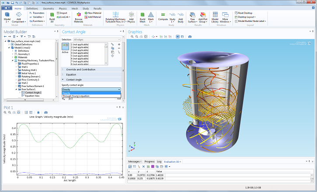Expand the Override and Contribution section
Viewport: 317px width, 192px height.
coord(92,70)
